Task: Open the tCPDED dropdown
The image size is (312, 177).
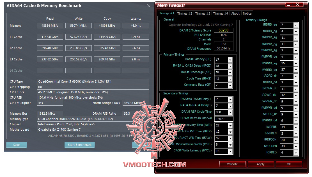Action: tap(296, 153)
